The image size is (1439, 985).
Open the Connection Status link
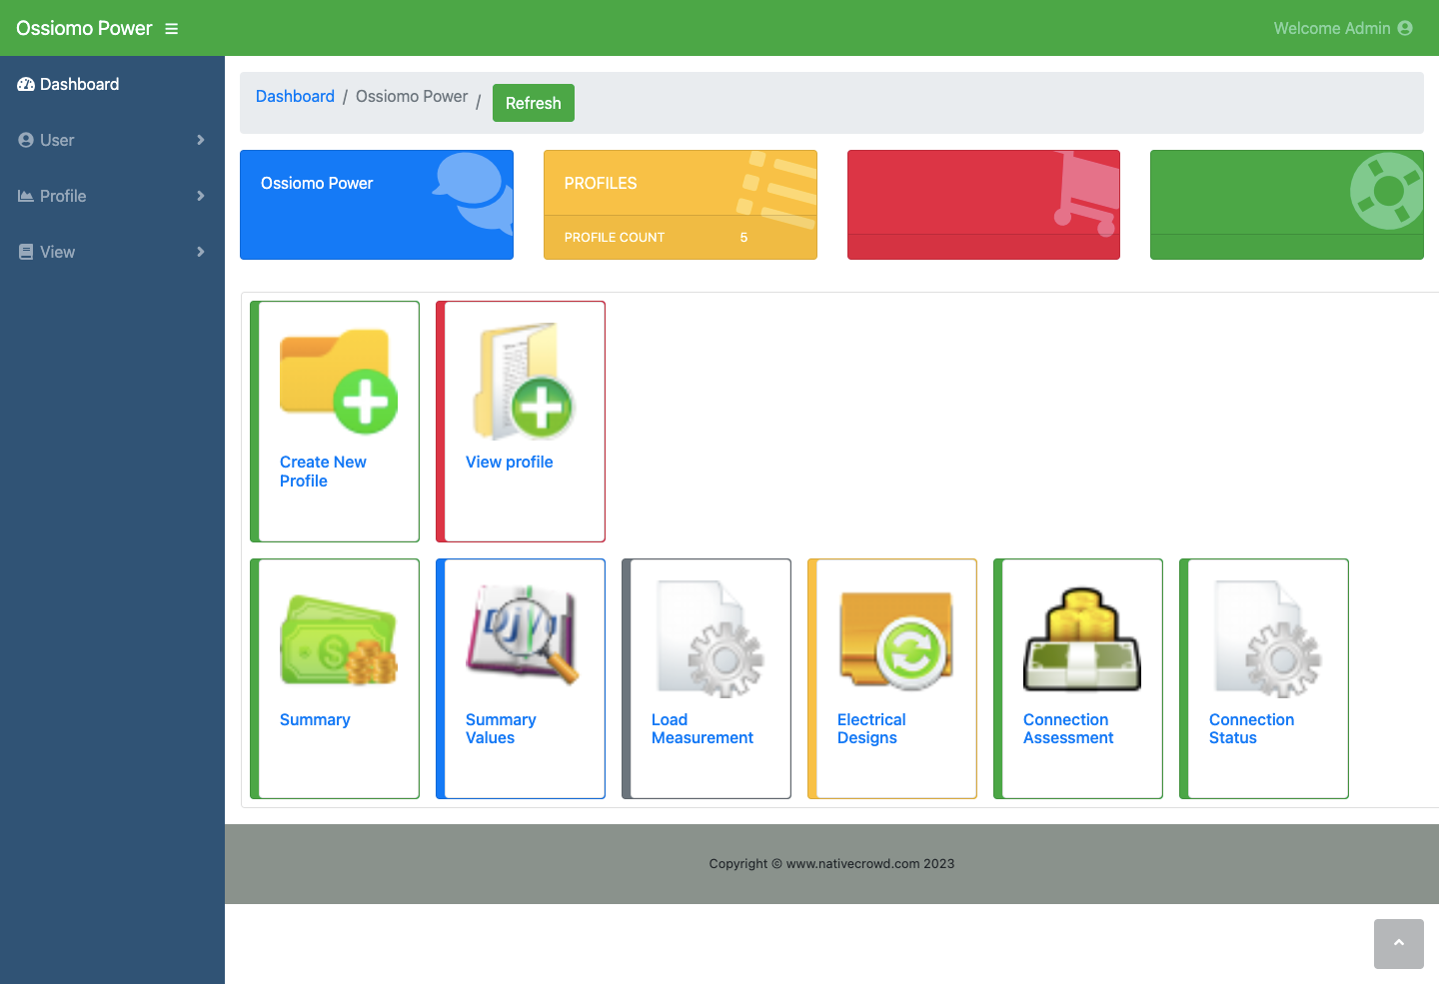1251,728
